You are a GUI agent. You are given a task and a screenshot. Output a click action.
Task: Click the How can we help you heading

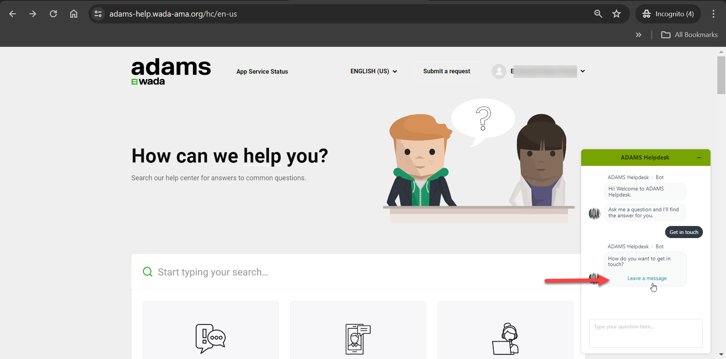click(x=230, y=156)
